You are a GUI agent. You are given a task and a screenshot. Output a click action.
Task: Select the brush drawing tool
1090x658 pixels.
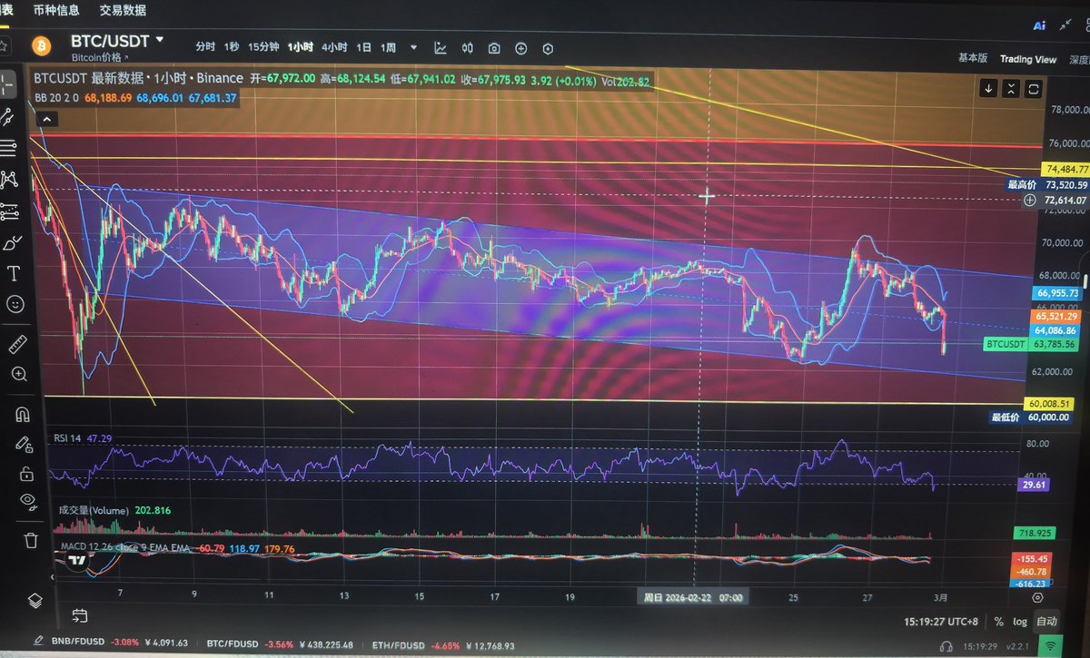(x=12, y=242)
